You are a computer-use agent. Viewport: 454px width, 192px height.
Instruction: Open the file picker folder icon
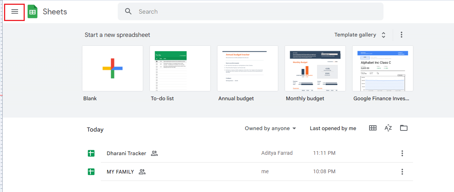click(404, 128)
